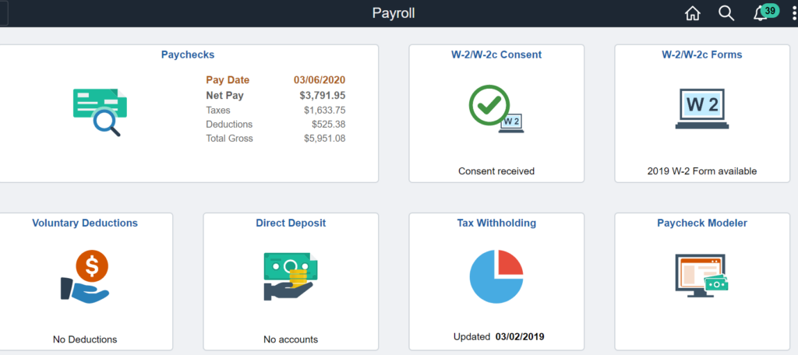Screen dimensions: 798x355
Task: Click the cash and coins hand icon
Action: [x=291, y=277]
